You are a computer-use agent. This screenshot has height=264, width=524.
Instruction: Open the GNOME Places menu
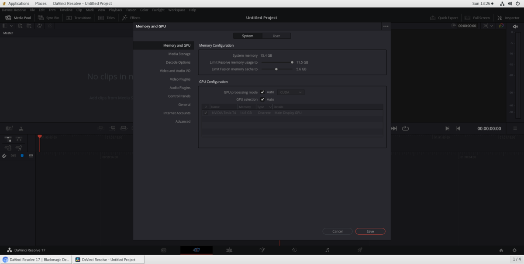41,3
